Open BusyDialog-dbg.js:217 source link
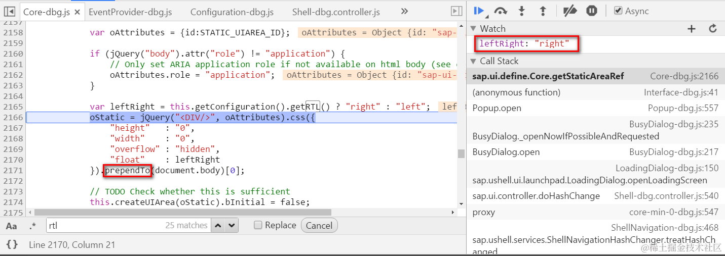The width and height of the screenshot is (725, 256). click(674, 152)
